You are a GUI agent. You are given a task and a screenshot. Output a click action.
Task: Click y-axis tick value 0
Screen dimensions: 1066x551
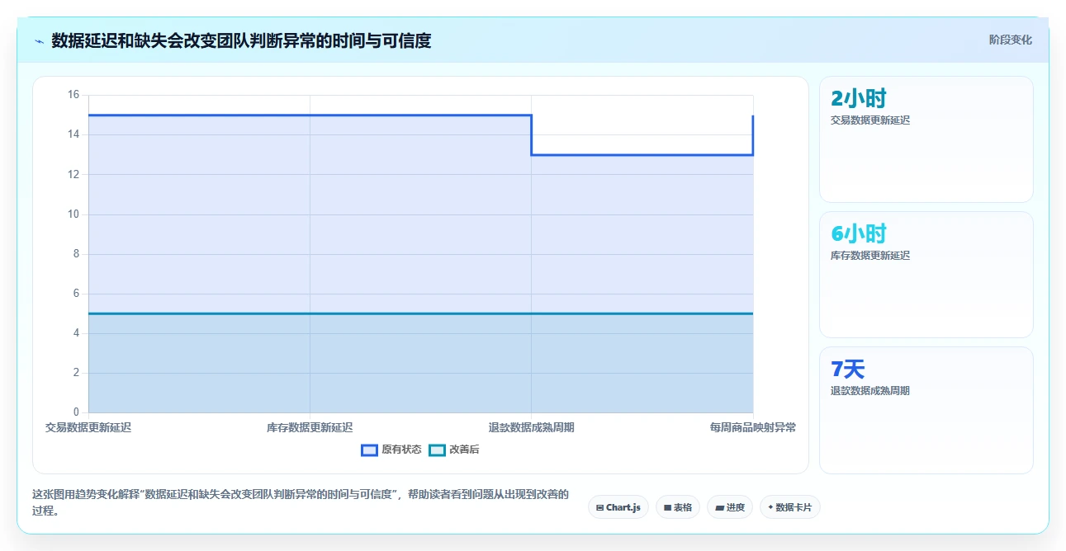76,412
